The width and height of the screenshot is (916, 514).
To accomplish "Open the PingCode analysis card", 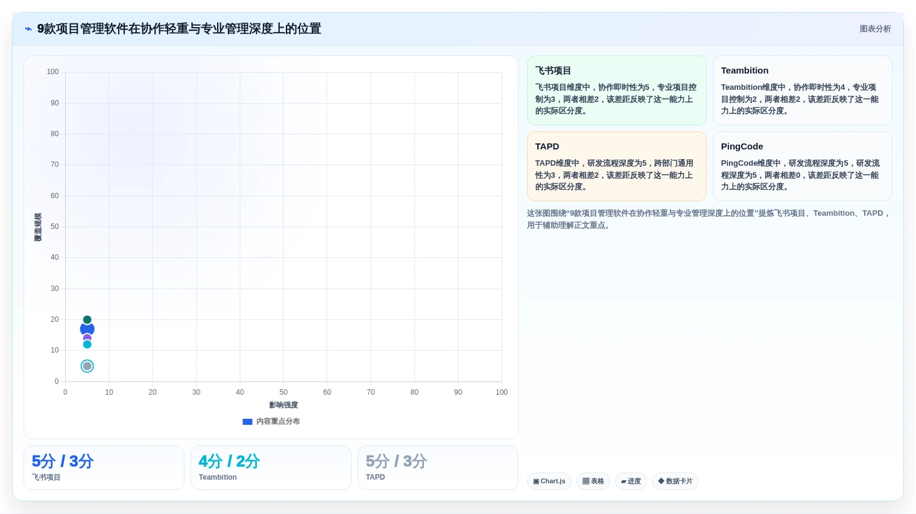I will pos(802,166).
